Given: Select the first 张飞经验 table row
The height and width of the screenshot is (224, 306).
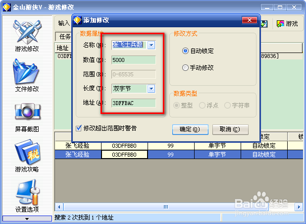Looking at the screenshot, I should pyautogui.click(x=179, y=146).
